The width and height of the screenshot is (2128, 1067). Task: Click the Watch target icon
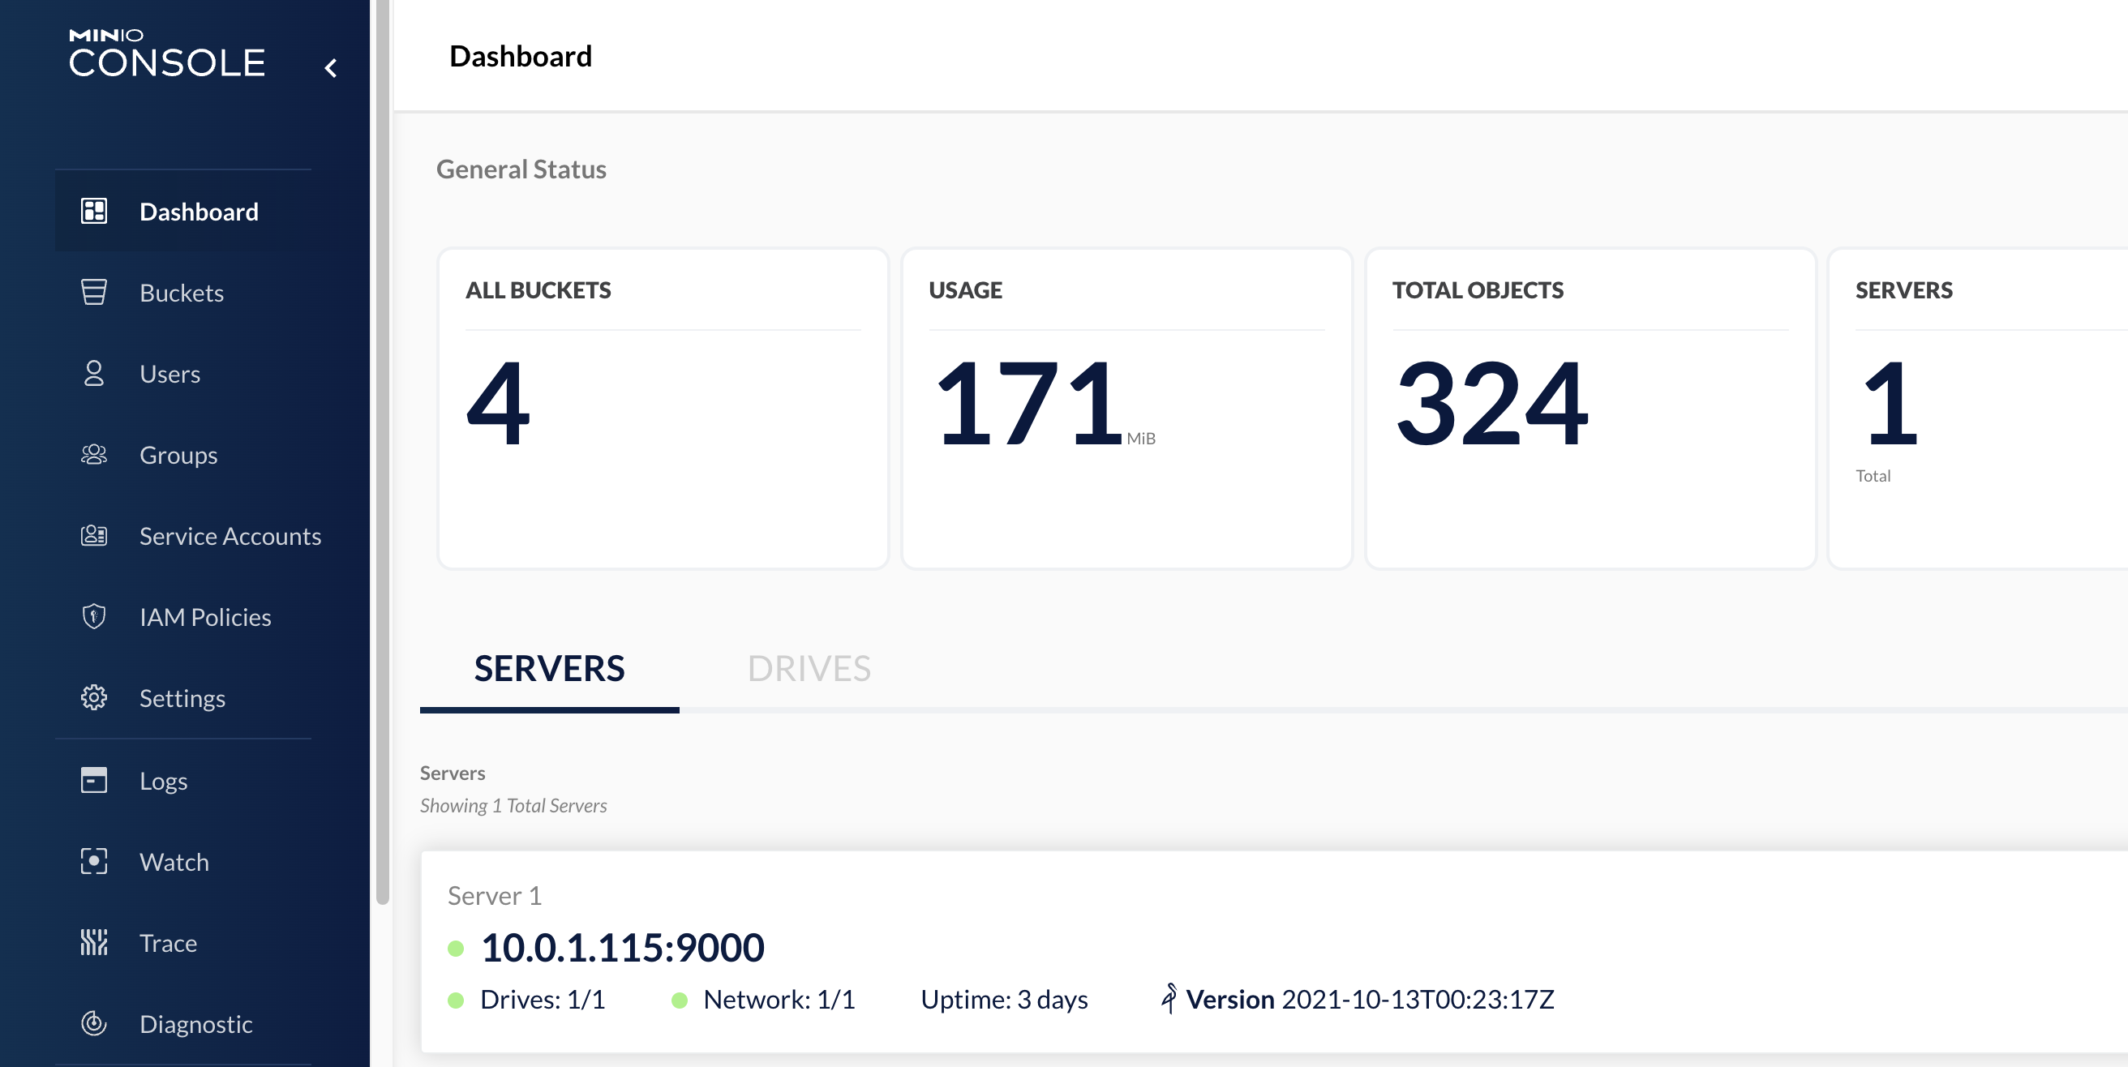point(94,860)
